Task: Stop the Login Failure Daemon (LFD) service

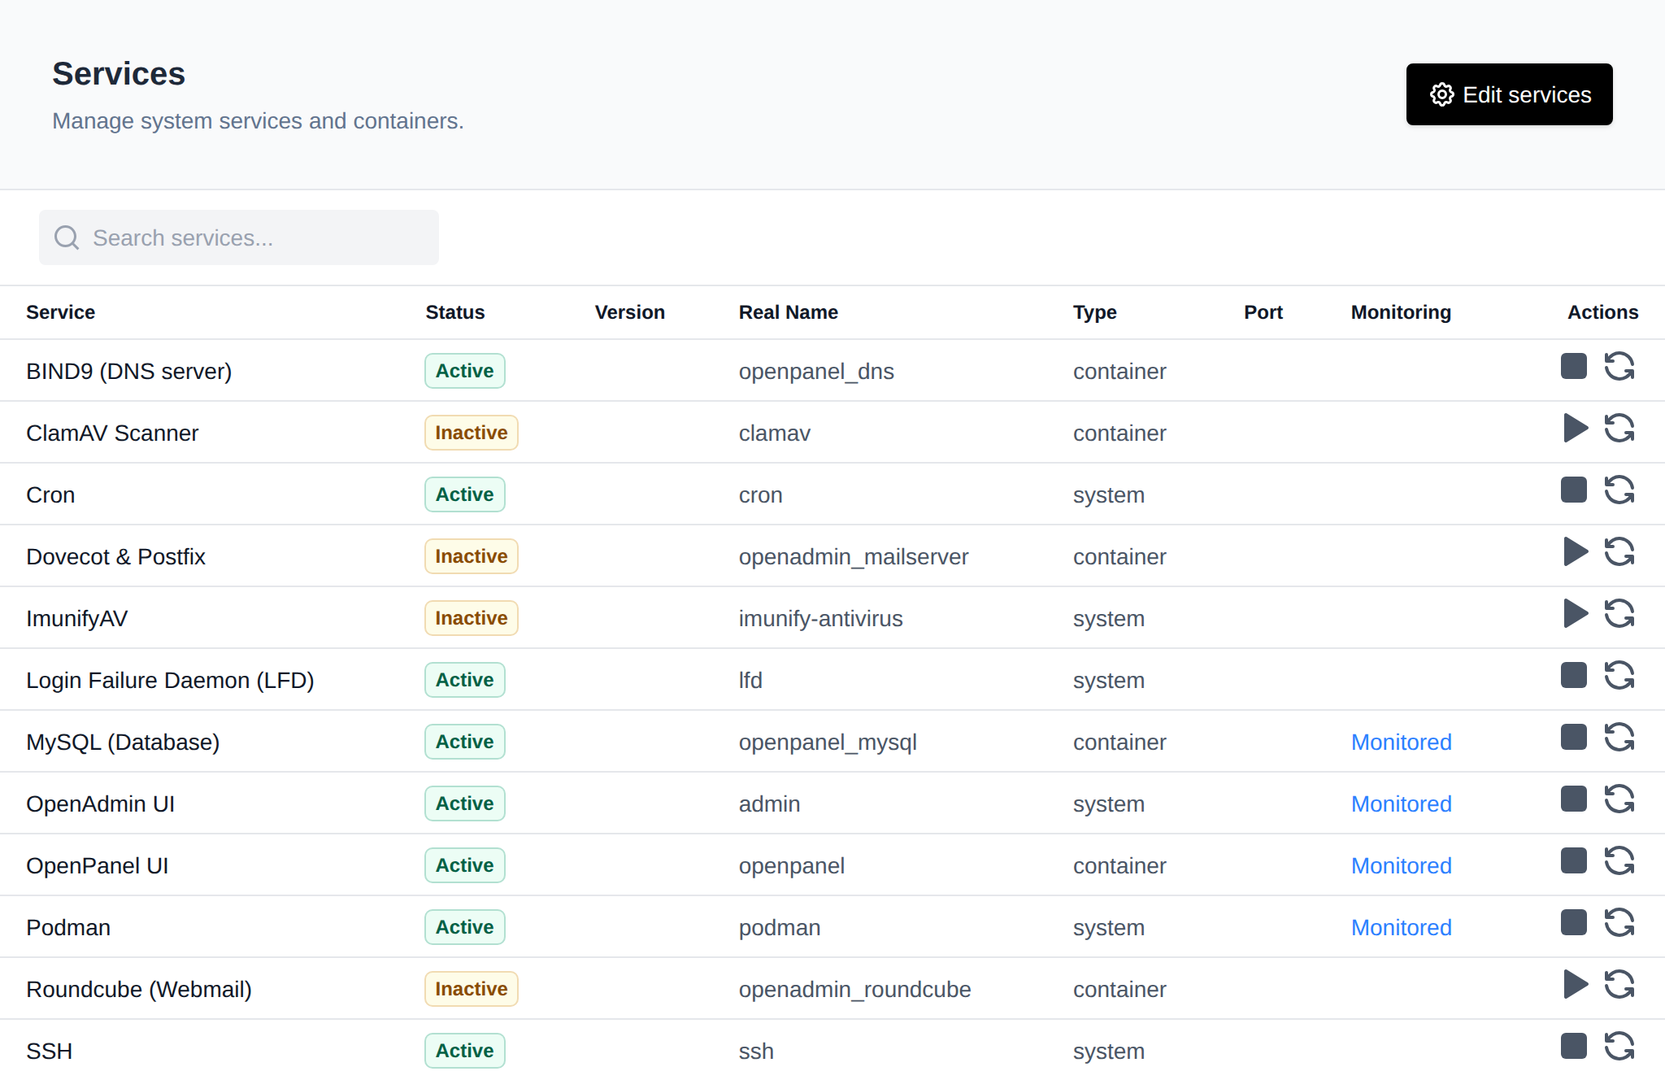Action: pos(1574,676)
